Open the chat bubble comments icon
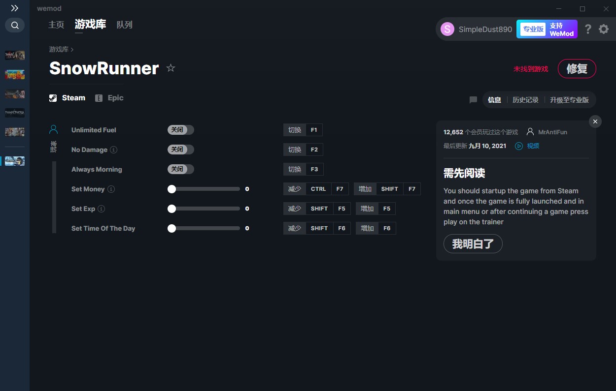The height and width of the screenshot is (391, 616). pos(473,100)
